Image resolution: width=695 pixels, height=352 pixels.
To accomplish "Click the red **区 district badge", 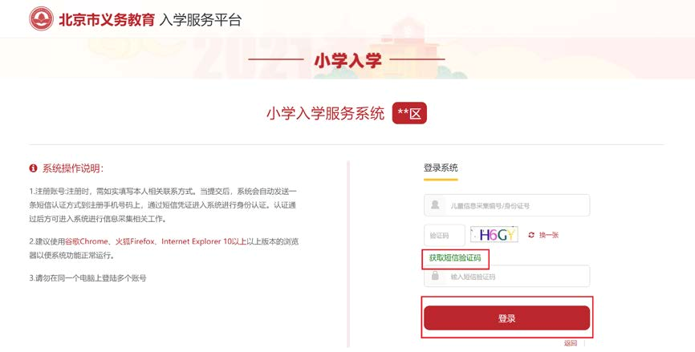I will coord(409,113).
